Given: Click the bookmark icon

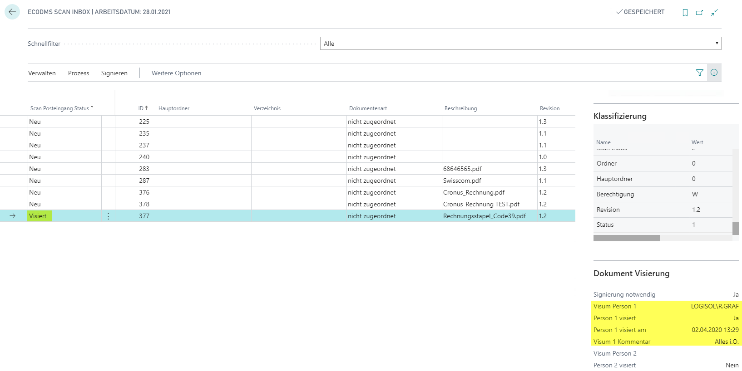Looking at the screenshot, I should point(685,13).
